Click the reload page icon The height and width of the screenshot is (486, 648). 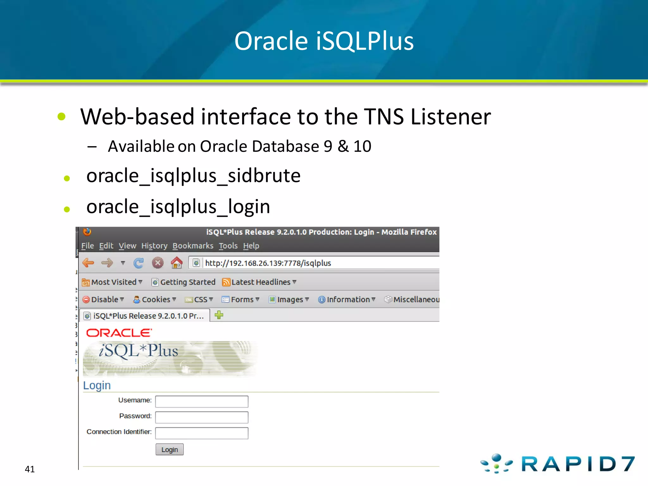click(x=139, y=263)
